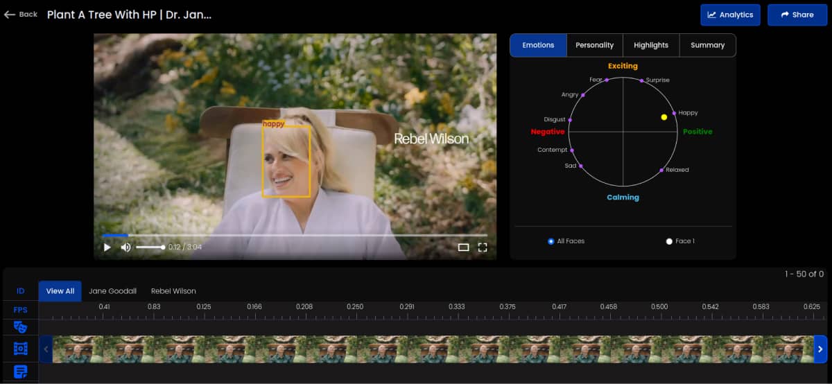832x384 pixels.
Task: Click the 0.41 timeline marker
Action: [x=104, y=306]
